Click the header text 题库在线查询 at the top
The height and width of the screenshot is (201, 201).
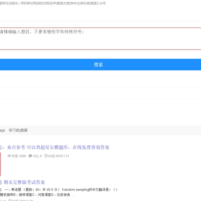click(9, 3)
